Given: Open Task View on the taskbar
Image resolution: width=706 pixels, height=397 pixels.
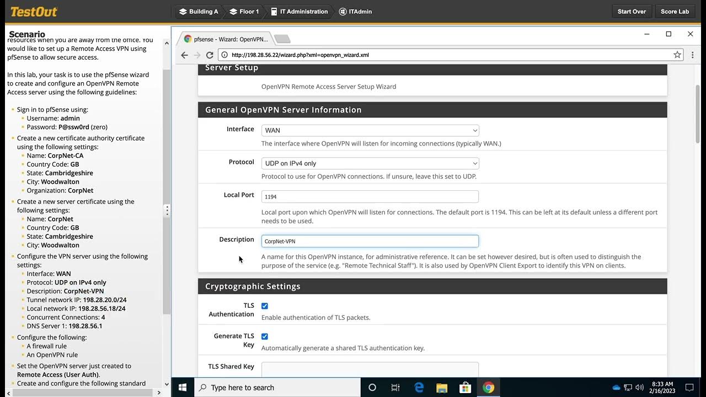Looking at the screenshot, I should [x=395, y=388].
